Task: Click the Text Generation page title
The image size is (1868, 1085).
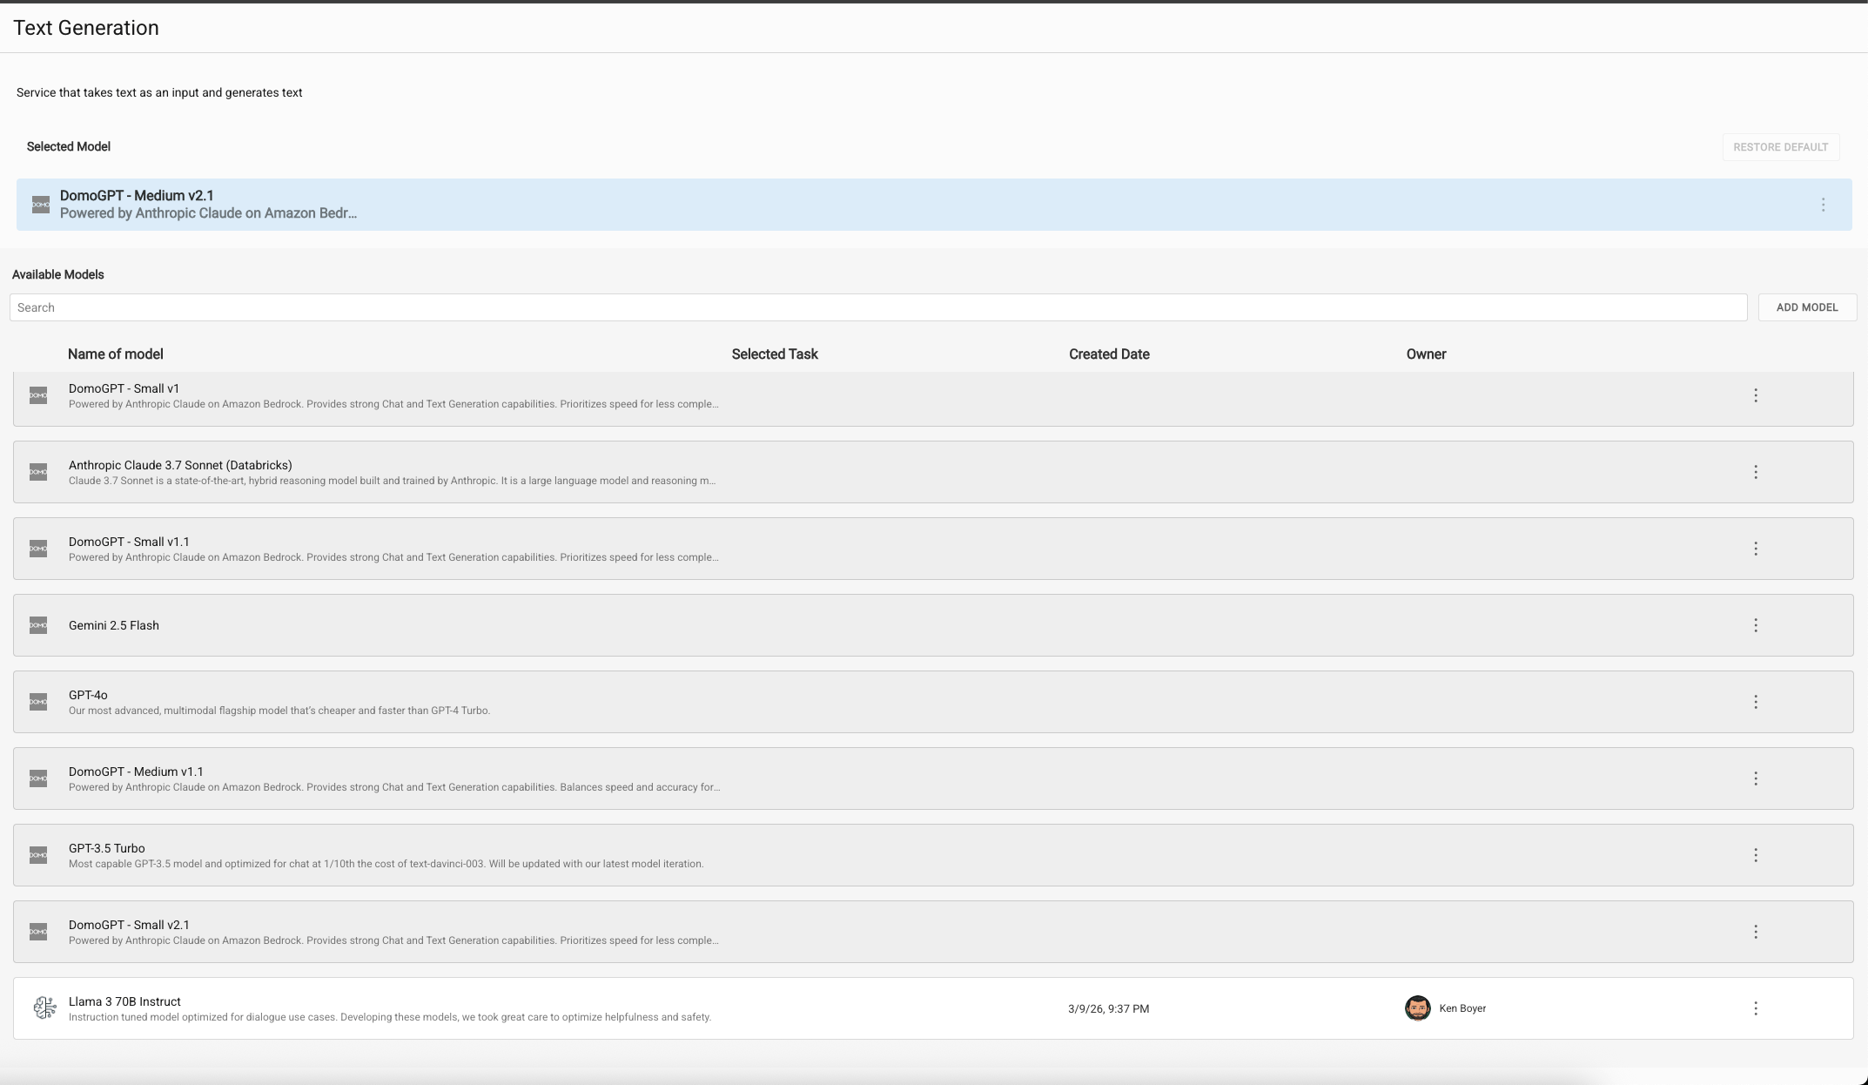Action: pyautogui.click(x=86, y=28)
